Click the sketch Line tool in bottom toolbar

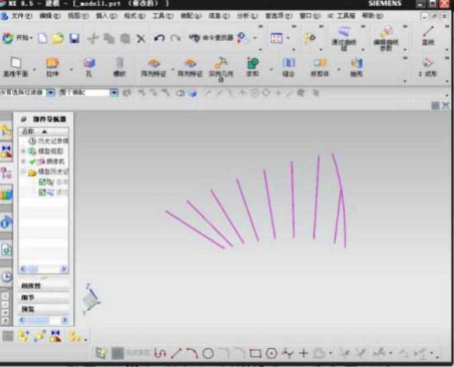pos(176,353)
